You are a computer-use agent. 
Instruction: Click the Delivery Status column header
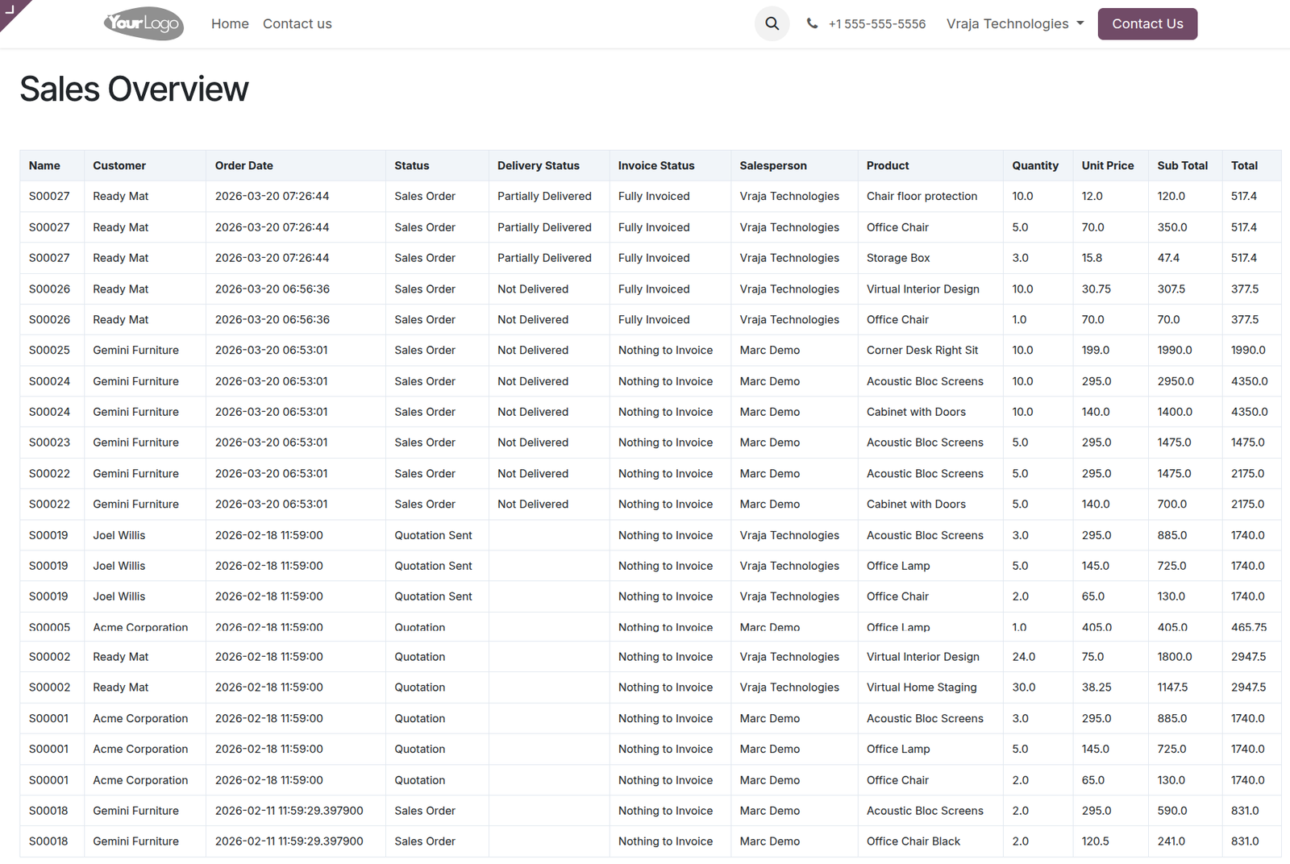(538, 165)
